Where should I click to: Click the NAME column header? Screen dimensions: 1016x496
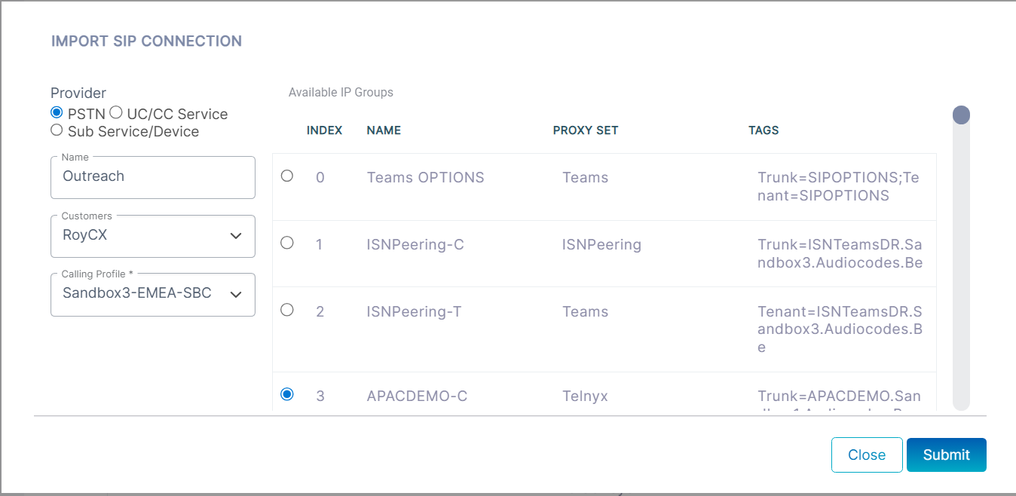pos(384,130)
